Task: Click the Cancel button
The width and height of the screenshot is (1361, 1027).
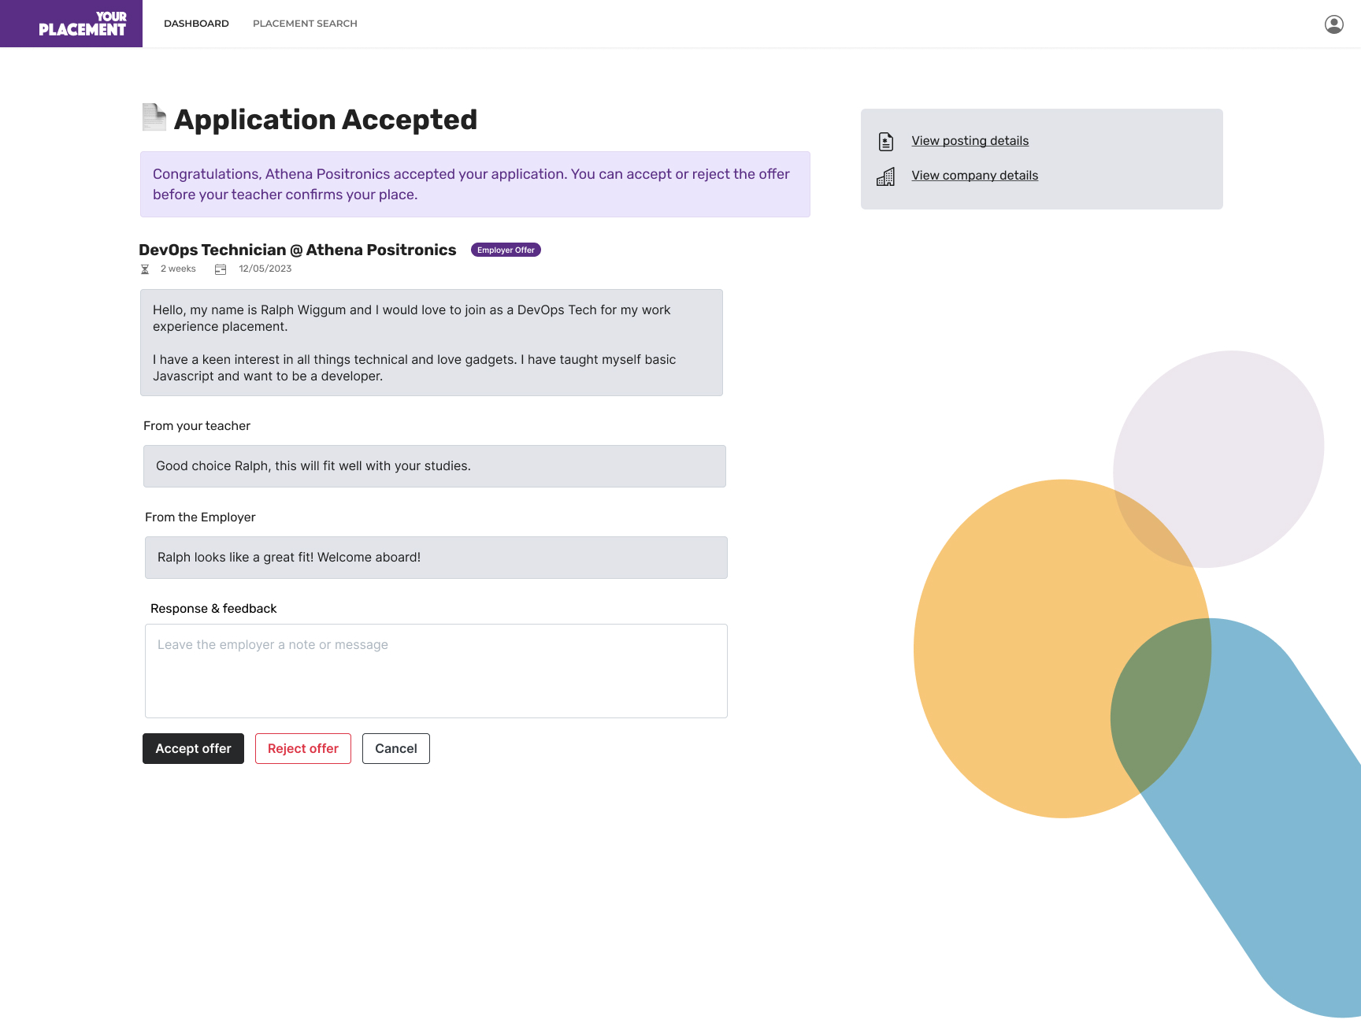Action: (396, 748)
